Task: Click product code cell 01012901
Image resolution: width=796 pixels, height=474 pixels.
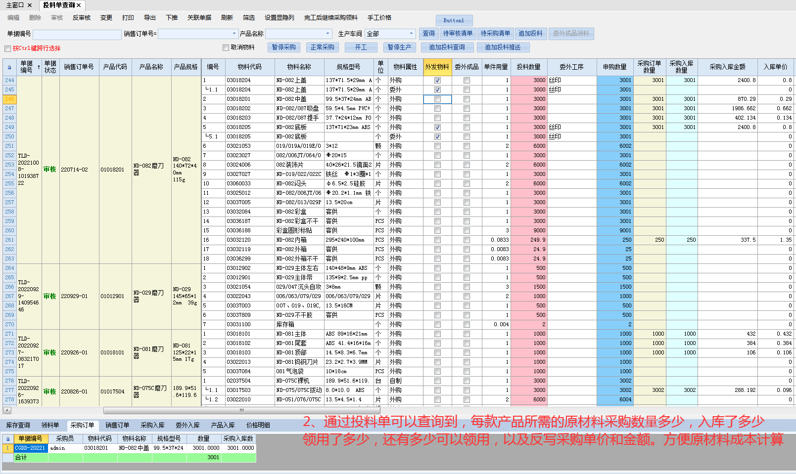Action: 115,296
